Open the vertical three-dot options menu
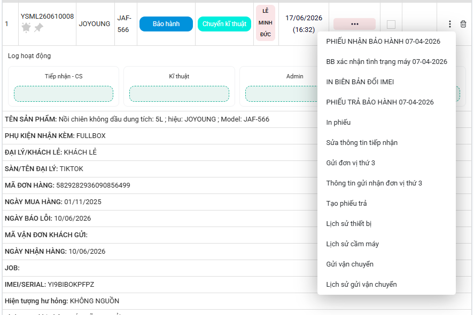The width and height of the screenshot is (474, 315). 450,24
